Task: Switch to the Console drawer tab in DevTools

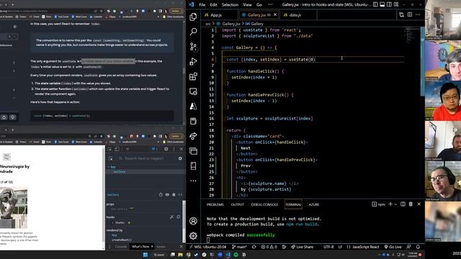Action: (x=120, y=247)
